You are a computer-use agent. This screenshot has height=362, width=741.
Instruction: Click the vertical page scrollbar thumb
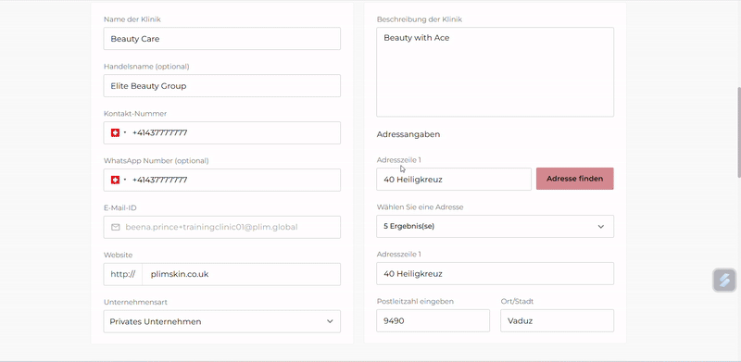[738, 132]
